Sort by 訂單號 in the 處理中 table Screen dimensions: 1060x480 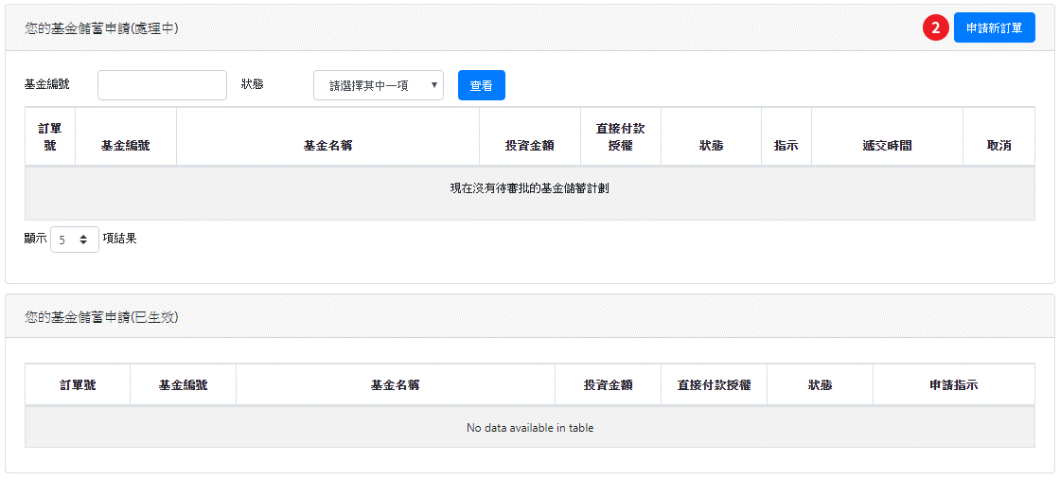pyautogui.click(x=50, y=137)
